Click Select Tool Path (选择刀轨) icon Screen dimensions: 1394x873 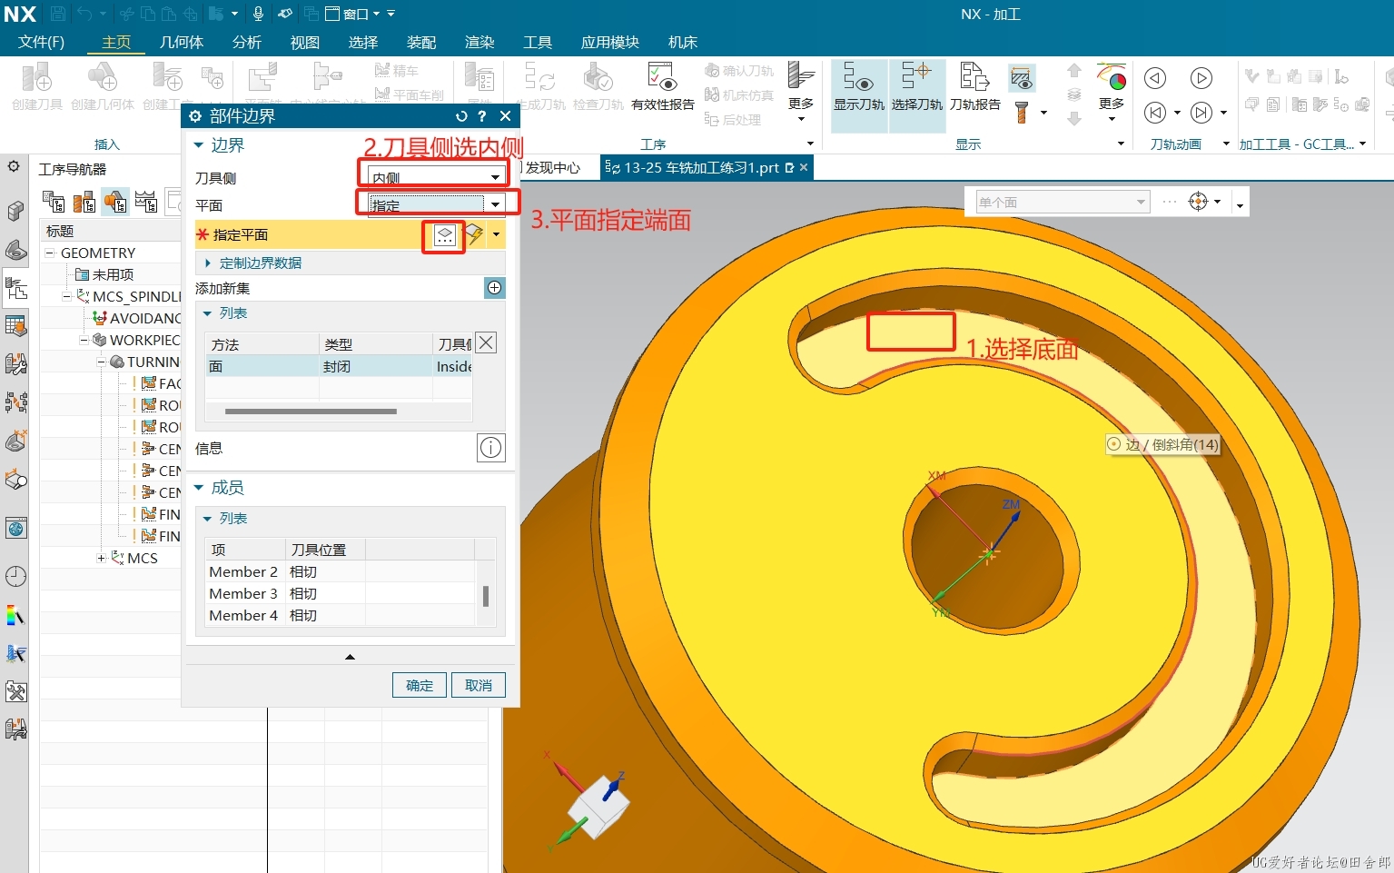pos(916,88)
